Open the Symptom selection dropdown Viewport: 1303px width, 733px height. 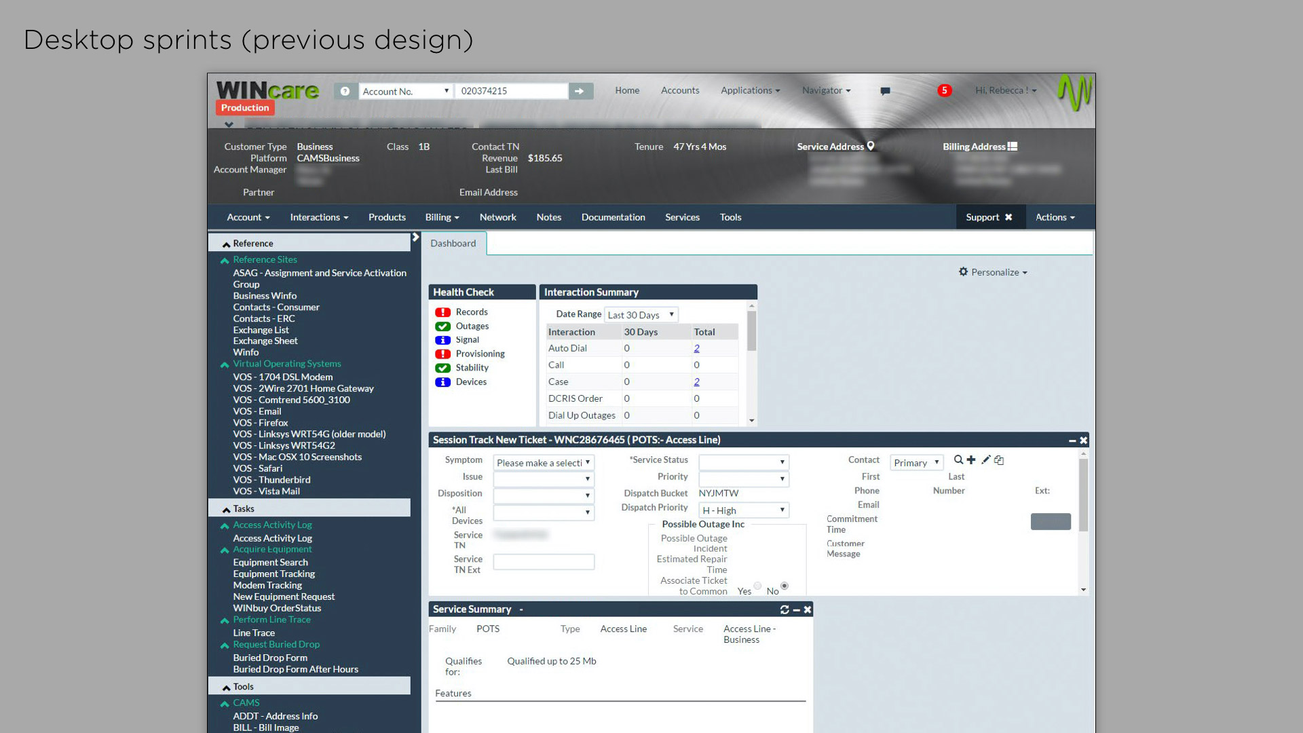coord(544,463)
